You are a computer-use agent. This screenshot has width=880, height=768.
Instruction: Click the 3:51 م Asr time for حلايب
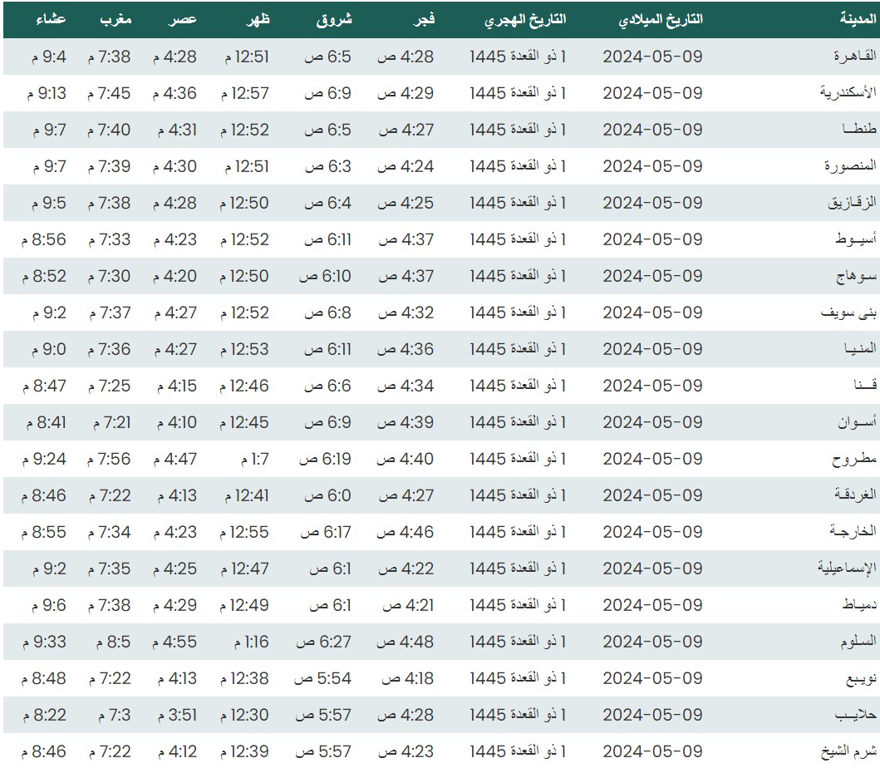pyautogui.click(x=175, y=715)
